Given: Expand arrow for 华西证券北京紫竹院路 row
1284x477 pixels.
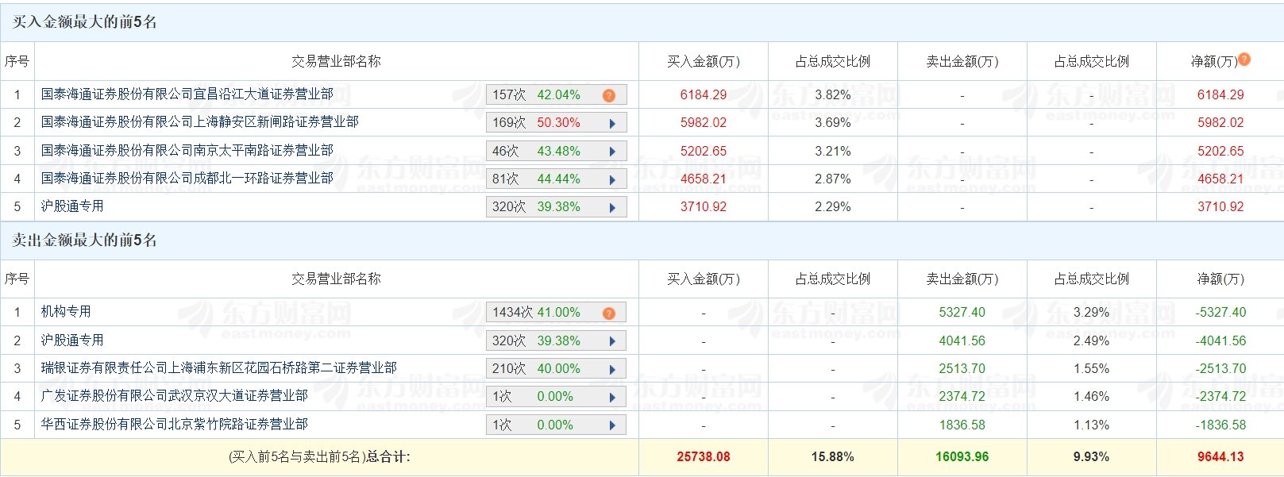Looking at the screenshot, I should tap(612, 425).
